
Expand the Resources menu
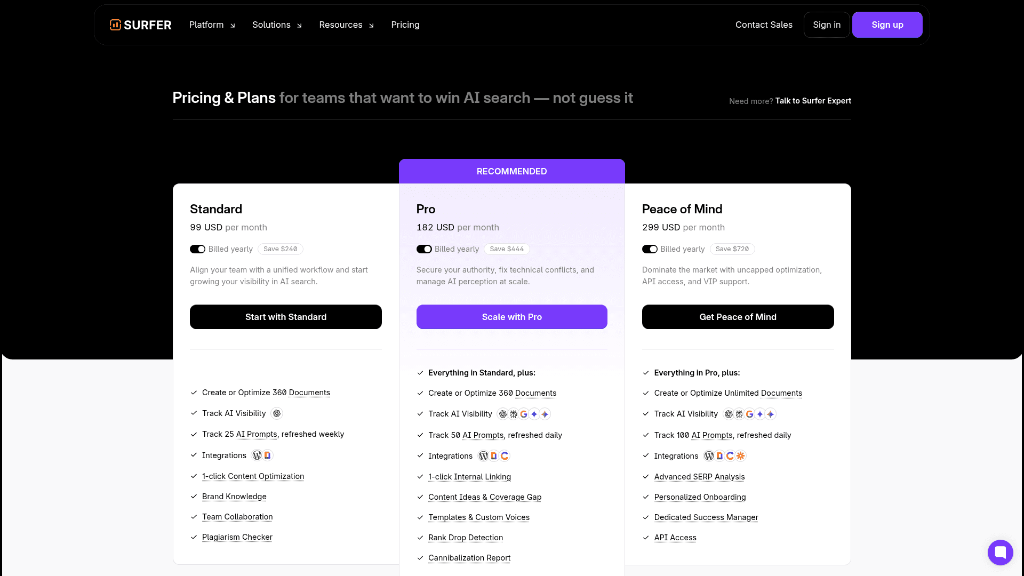(346, 25)
